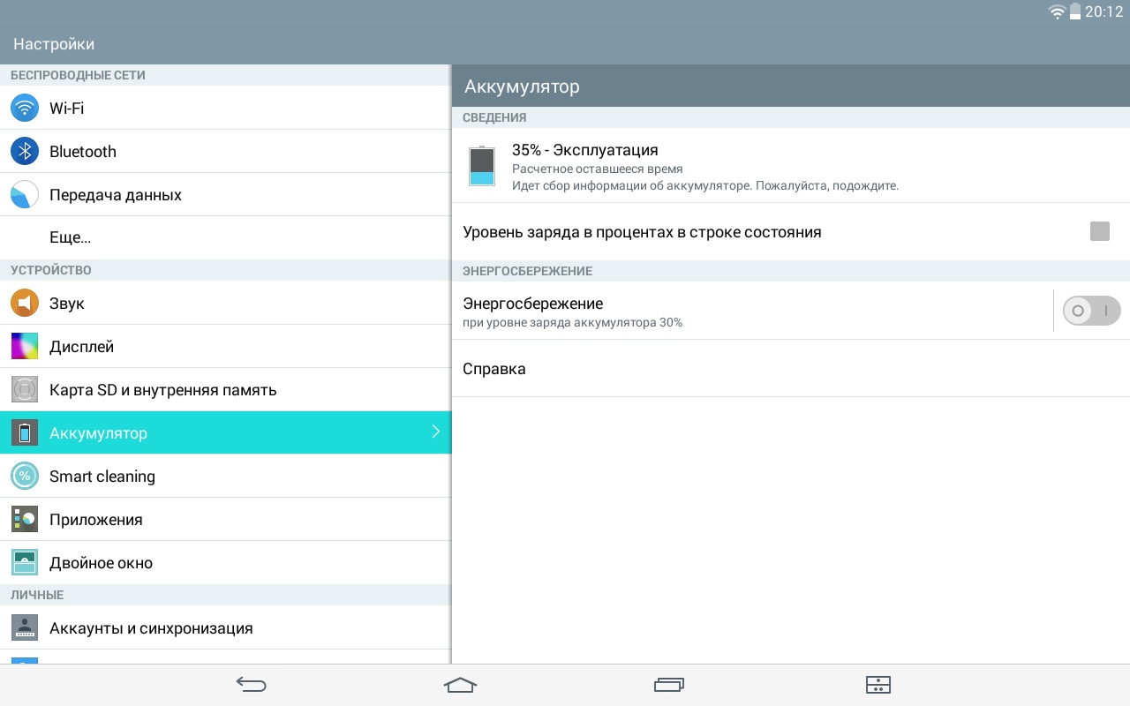Tap the Wi-Fi icon in settings list

click(x=25, y=109)
